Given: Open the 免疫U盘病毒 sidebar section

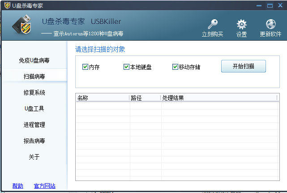Looking at the screenshot, I should [x=34, y=60].
